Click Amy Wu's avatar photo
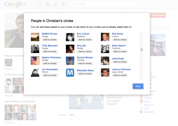Screen dimensions: 178x126 click(70, 49)
